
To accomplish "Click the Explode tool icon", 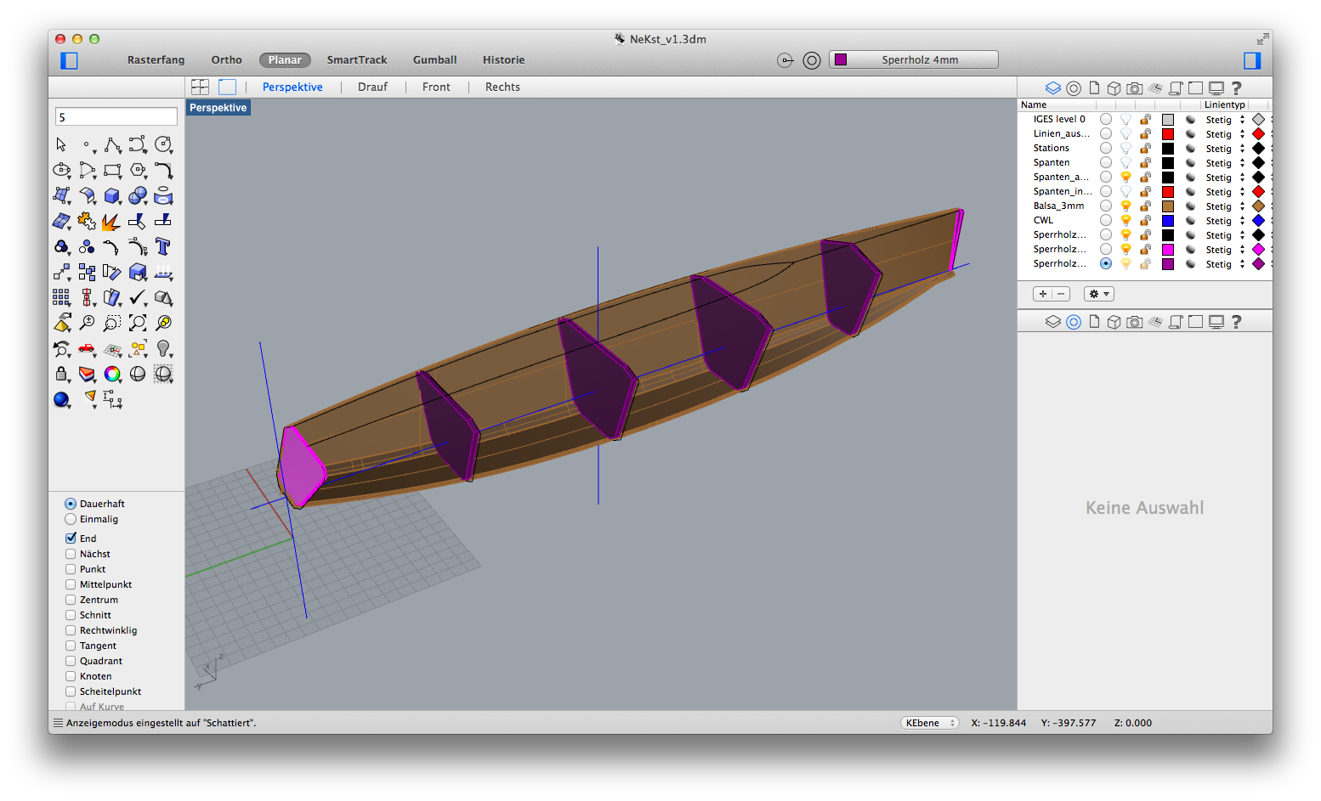I will (111, 222).
